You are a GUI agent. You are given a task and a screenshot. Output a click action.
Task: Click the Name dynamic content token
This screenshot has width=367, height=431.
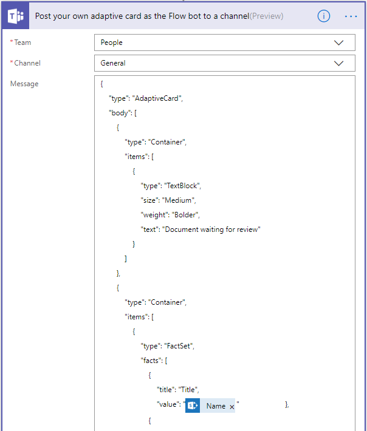tap(216, 406)
